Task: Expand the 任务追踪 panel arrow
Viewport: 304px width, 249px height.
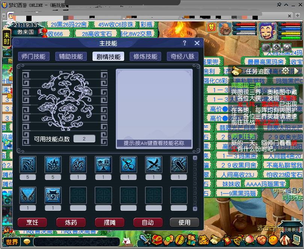Action: [296, 71]
